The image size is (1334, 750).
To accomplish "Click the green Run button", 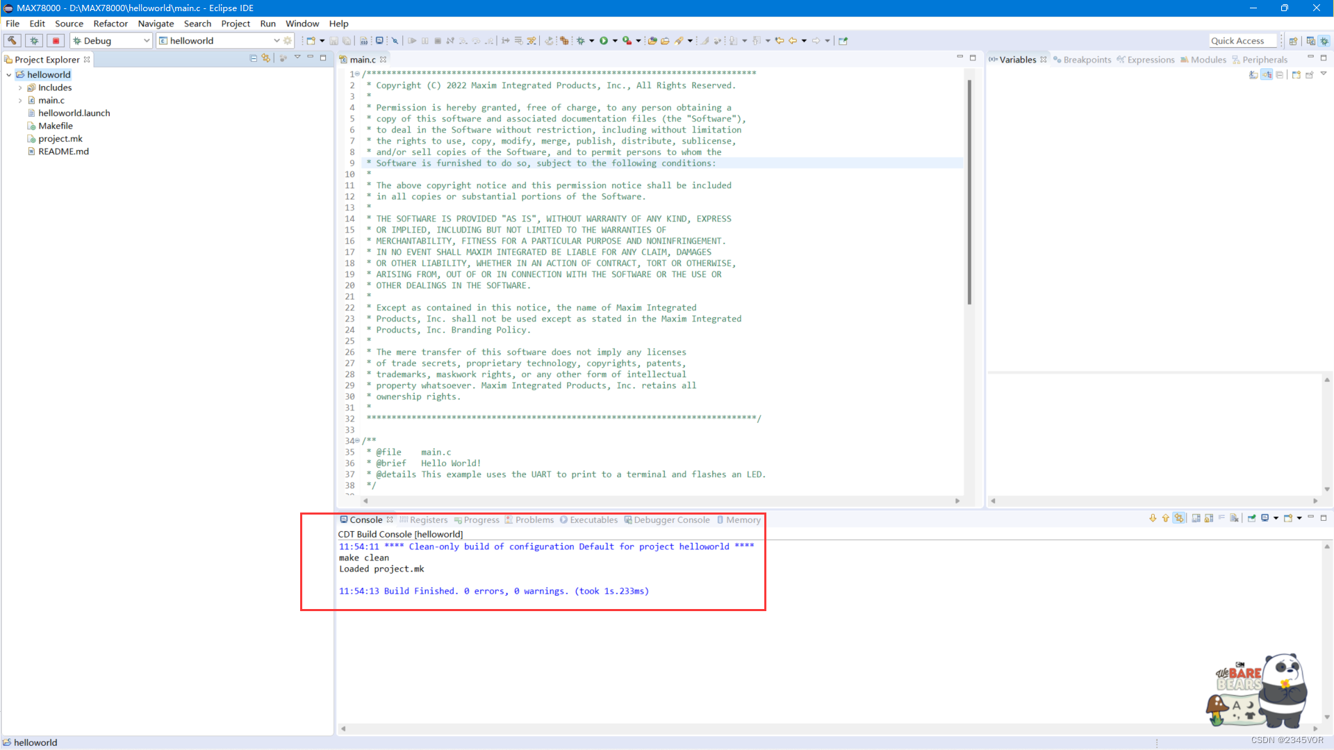I will [604, 40].
